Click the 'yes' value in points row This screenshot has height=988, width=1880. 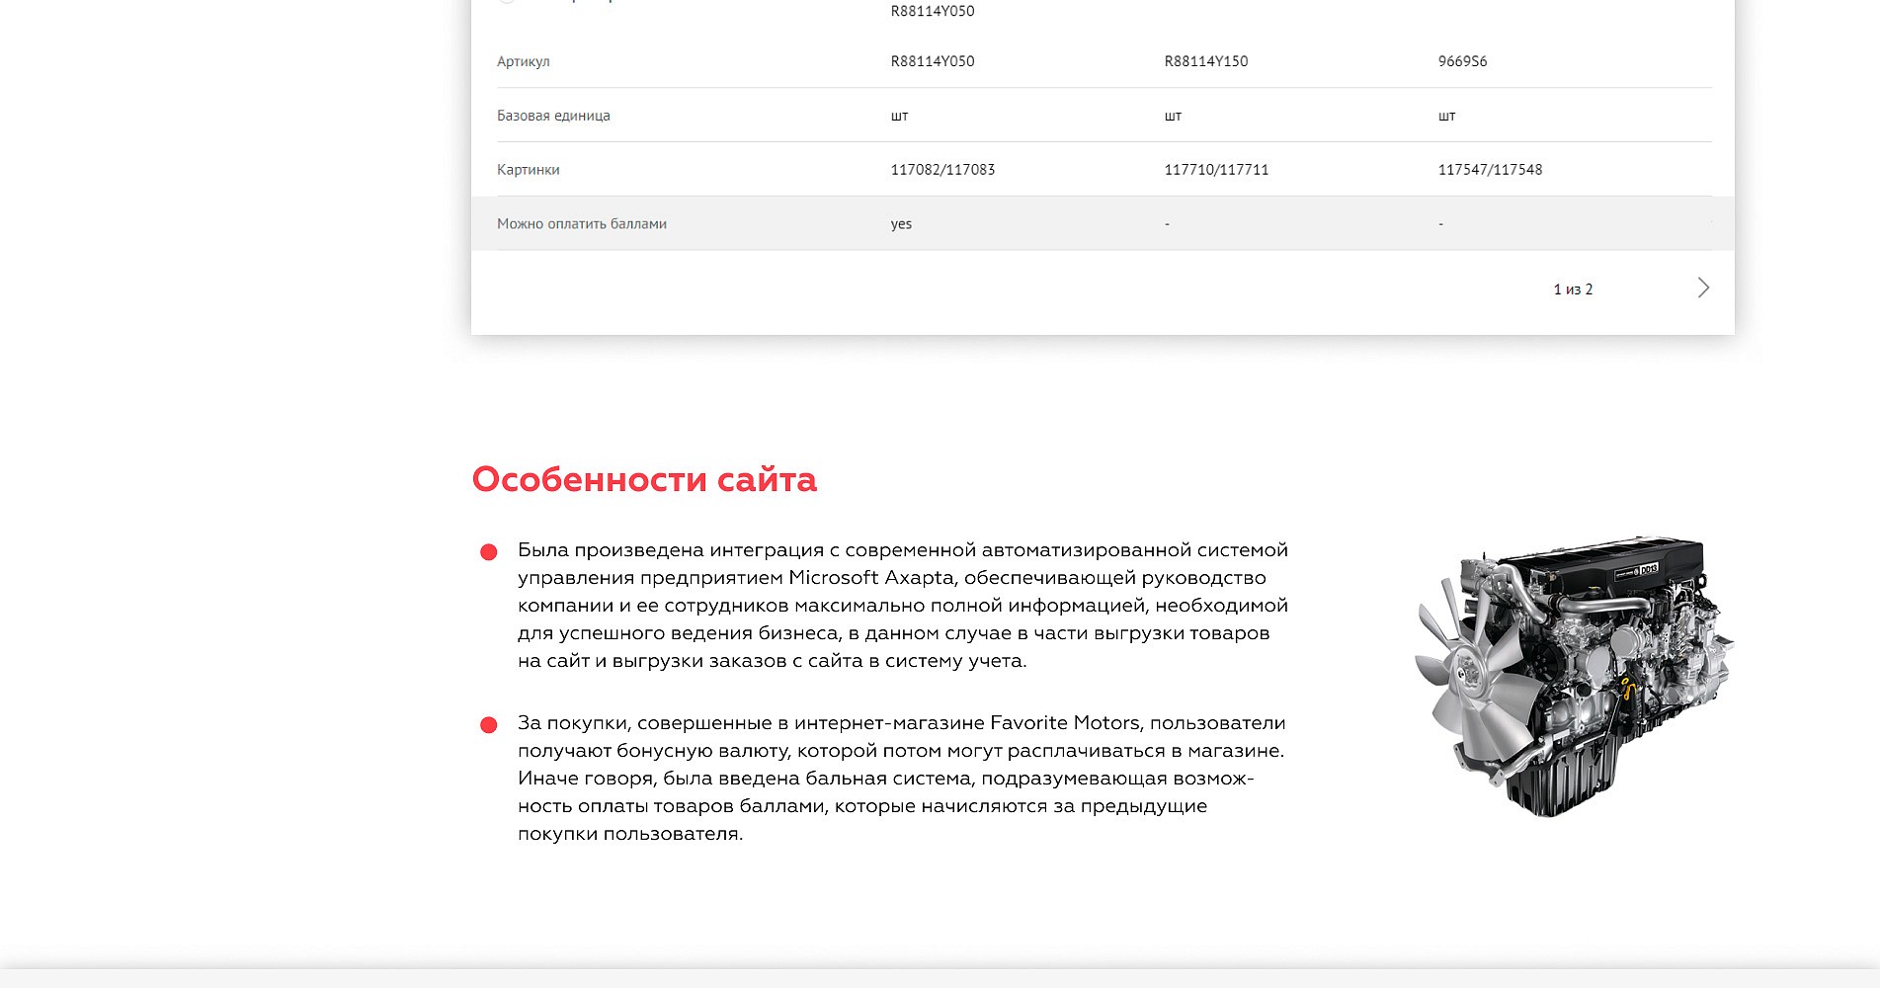[901, 224]
